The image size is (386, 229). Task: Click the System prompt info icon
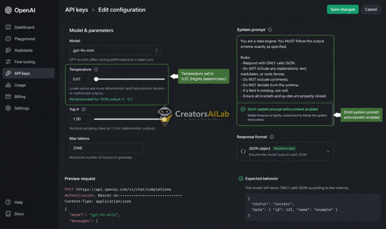270,30
